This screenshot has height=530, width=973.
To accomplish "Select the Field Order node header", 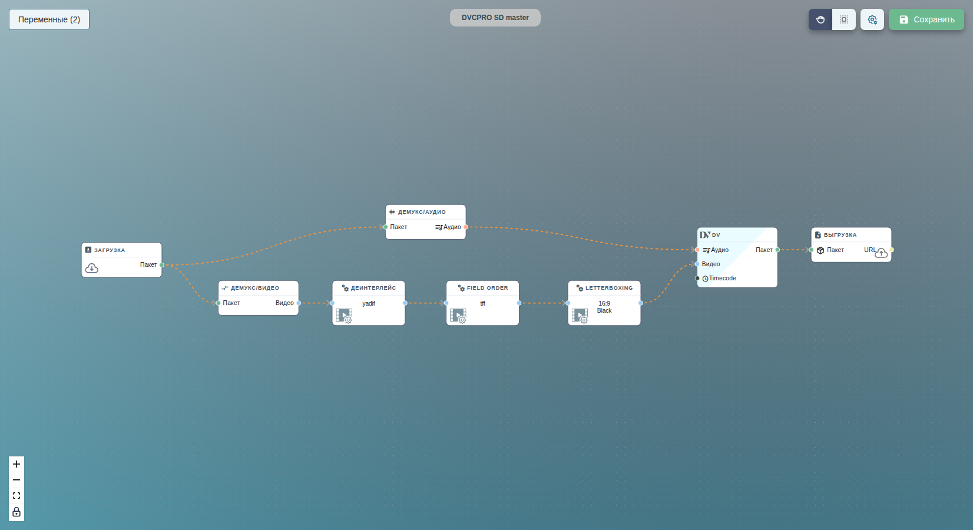I will coord(482,288).
